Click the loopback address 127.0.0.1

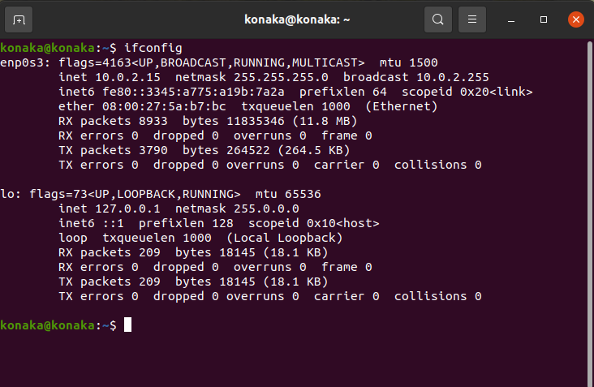127,209
